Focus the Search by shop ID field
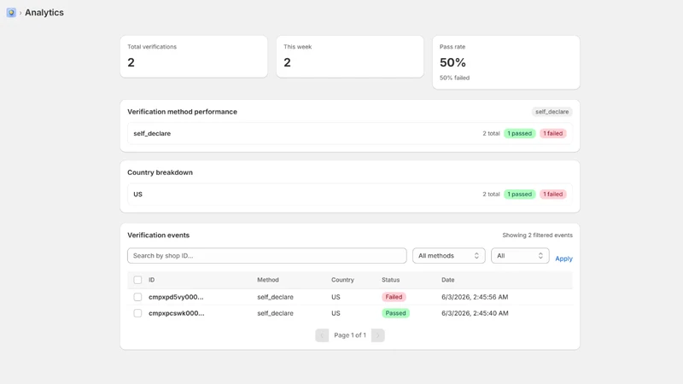The width and height of the screenshot is (683, 384). pyautogui.click(x=267, y=255)
